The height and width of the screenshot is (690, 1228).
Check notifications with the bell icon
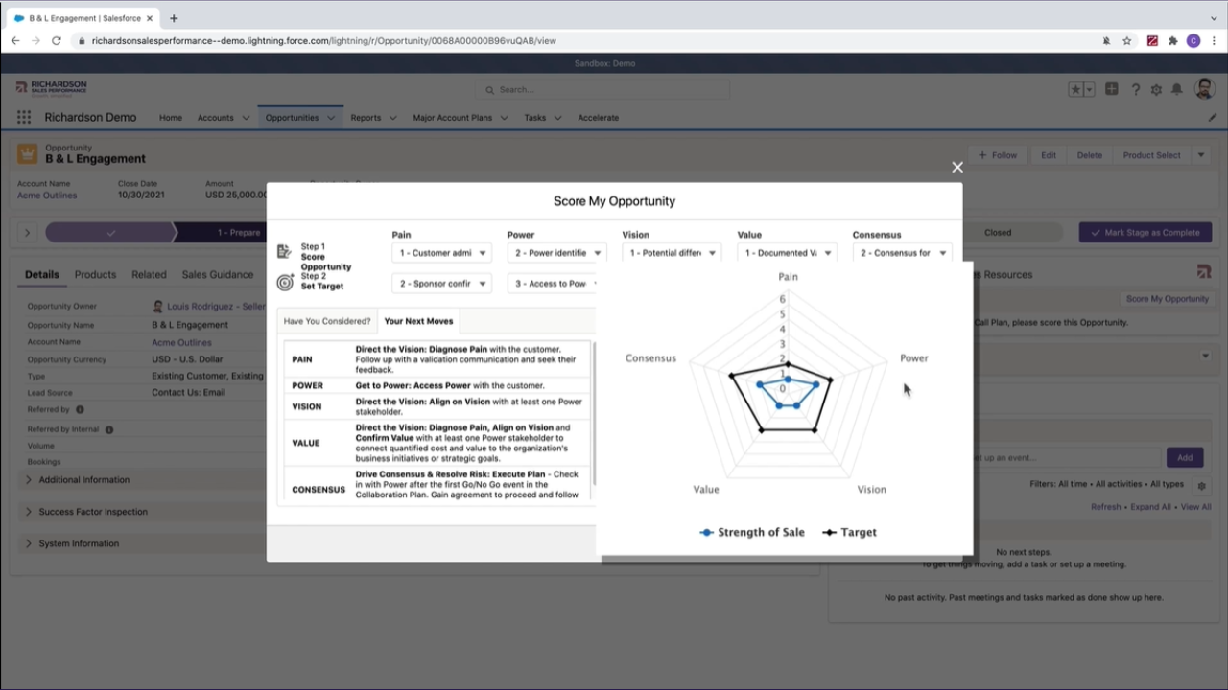pos(1178,89)
